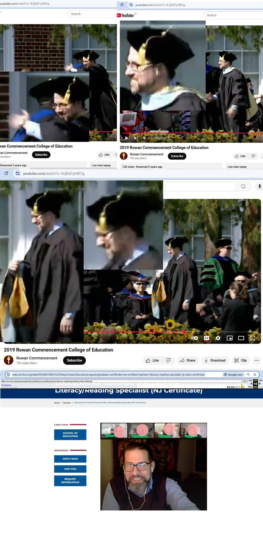The image size is (263, 558).
Task: Select the SEP 2023 capture in the Wayback toolbar
Action: tap(250, 384)
